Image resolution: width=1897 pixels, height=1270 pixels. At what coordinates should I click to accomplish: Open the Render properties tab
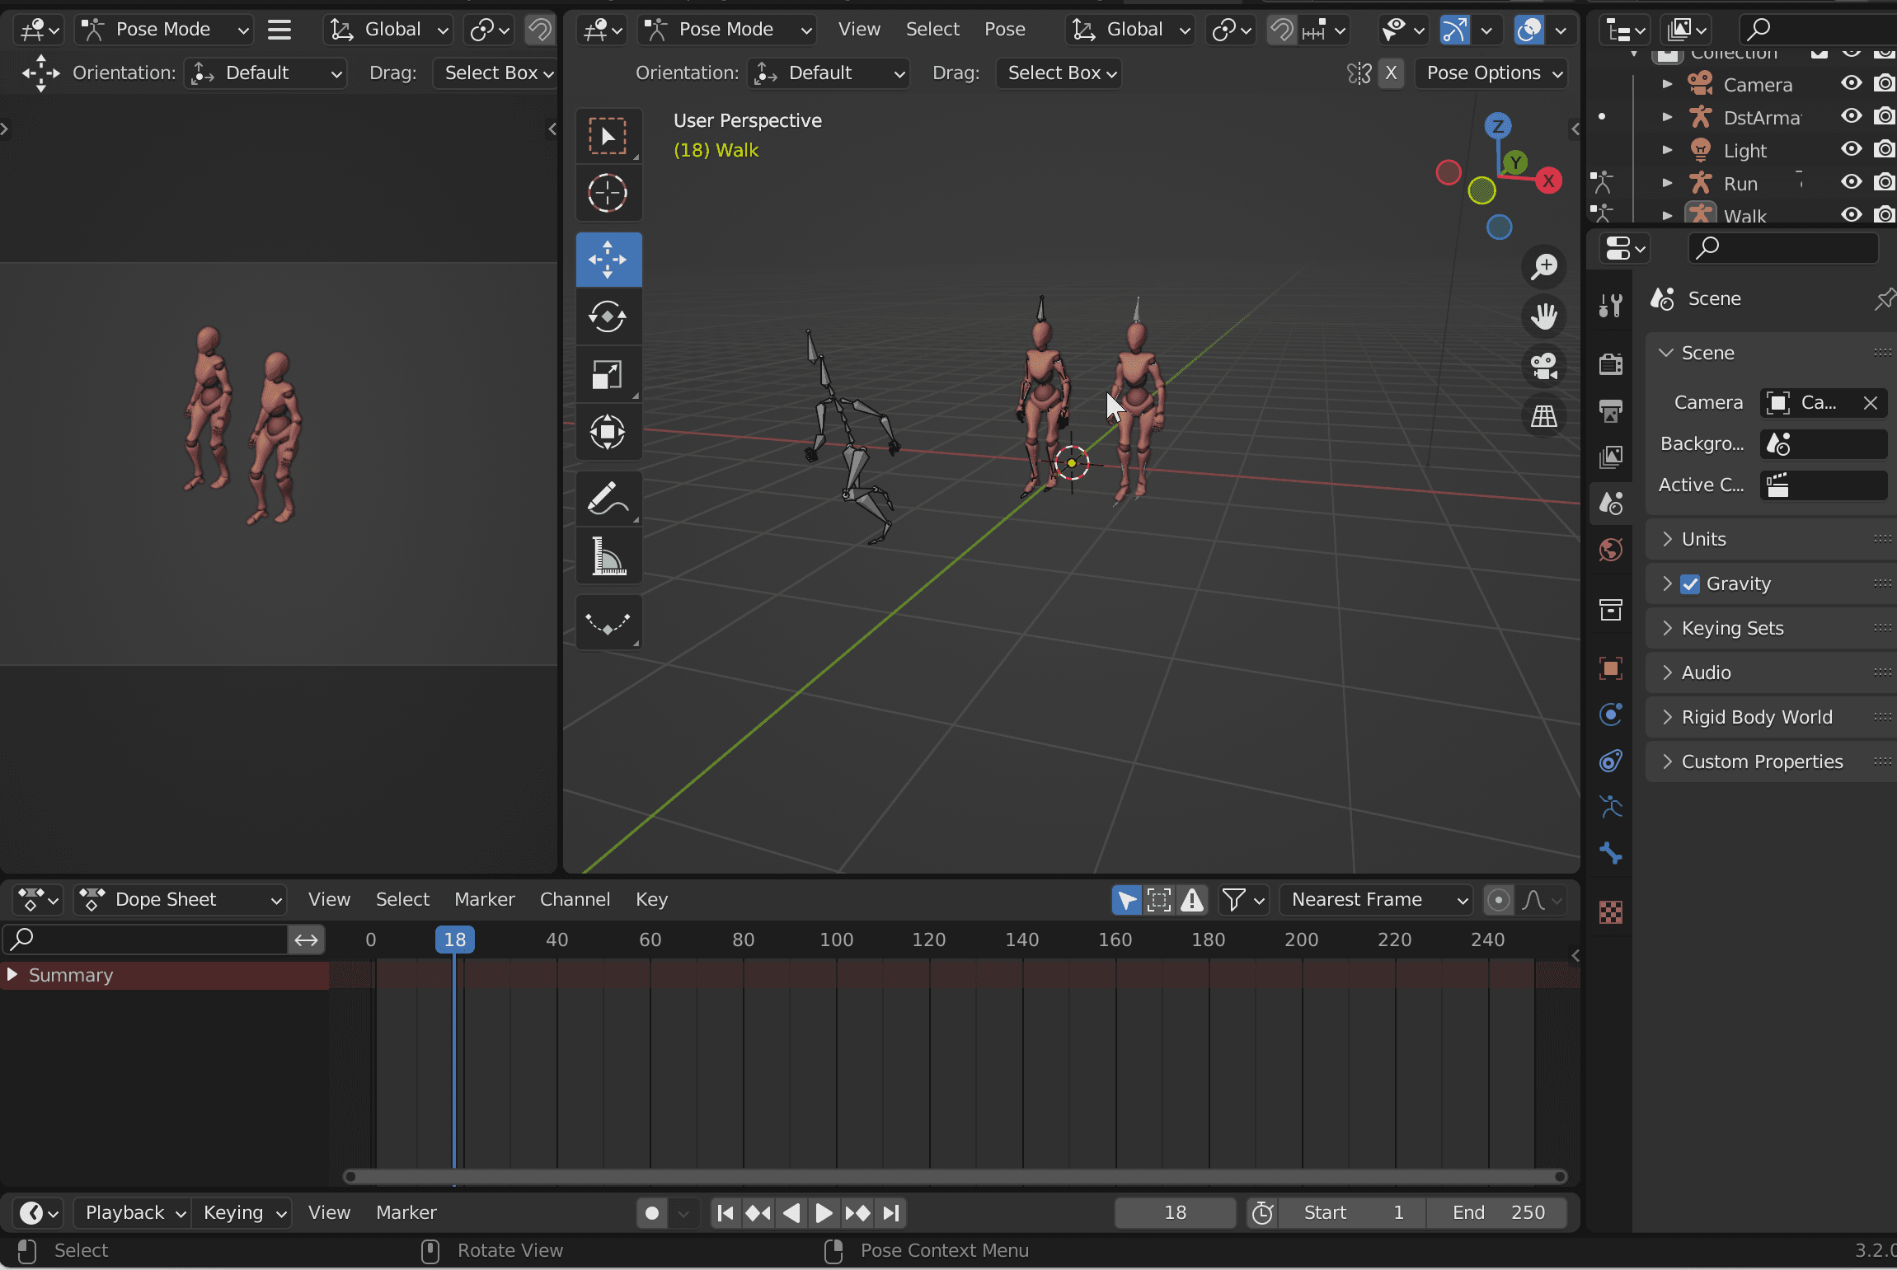[1610, 363]
